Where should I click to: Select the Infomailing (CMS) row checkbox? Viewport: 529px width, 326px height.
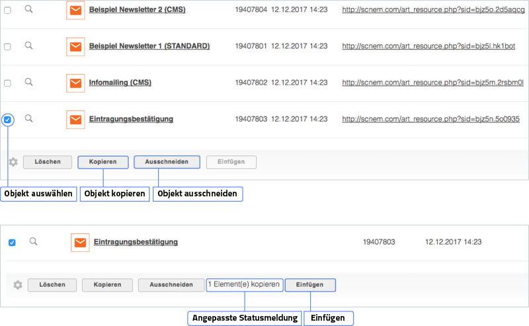tap(7, 83)
